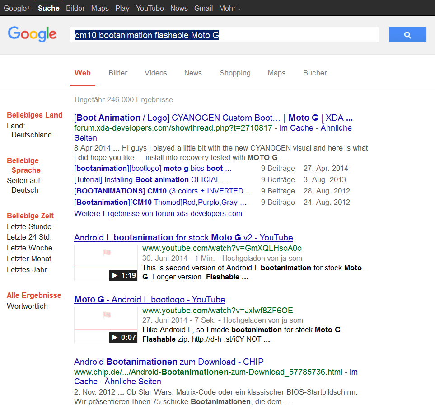Open Google+ in the top bar
435x410 pixels.
pyautogui.click(x=17, y=8)
